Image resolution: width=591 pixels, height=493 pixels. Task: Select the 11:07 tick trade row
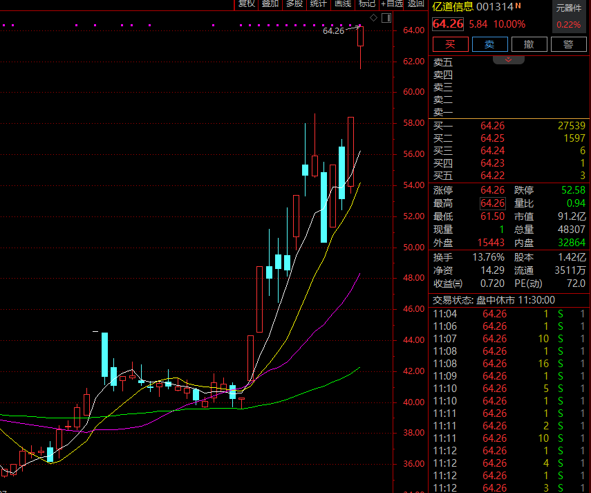click(x=509, y=339)
